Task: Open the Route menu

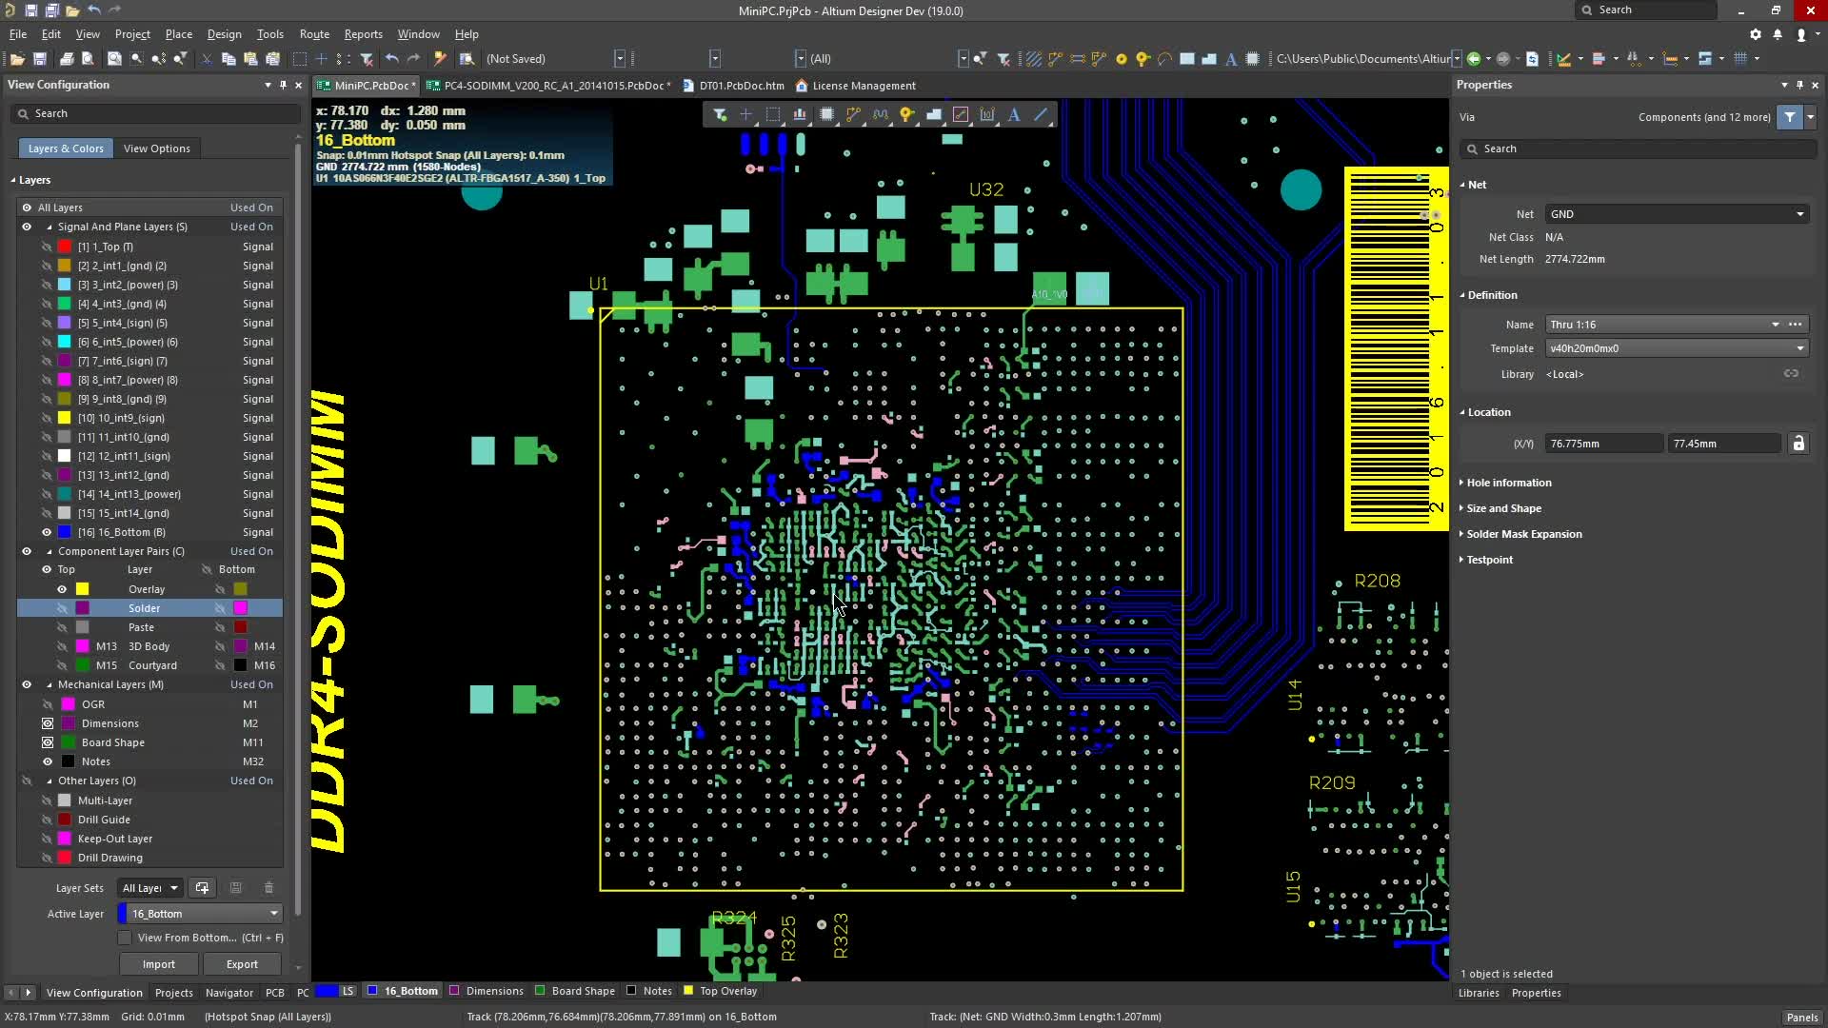Action: click(x=314, y=34)
